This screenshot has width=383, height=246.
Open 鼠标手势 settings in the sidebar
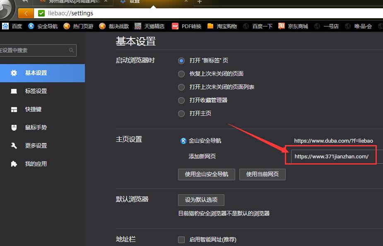click(x=43, y=127)
